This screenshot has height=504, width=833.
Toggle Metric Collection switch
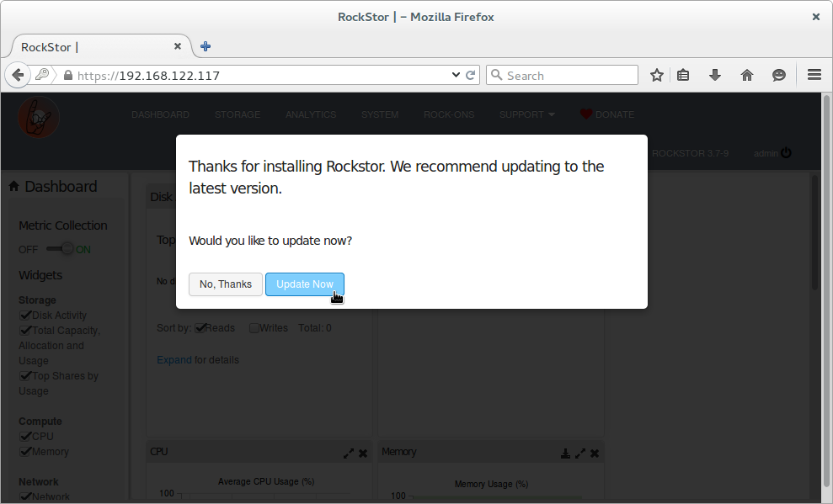pos(60,248)
